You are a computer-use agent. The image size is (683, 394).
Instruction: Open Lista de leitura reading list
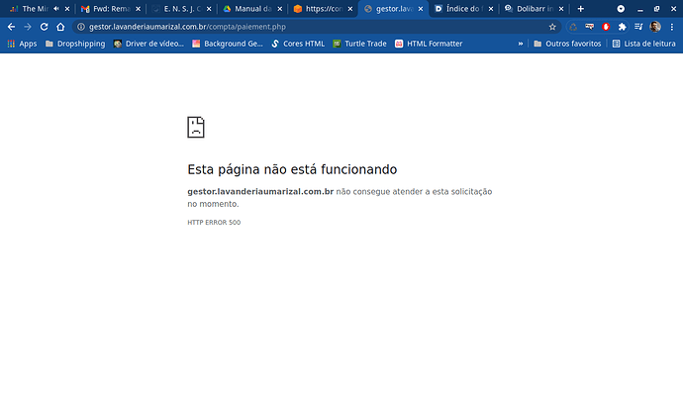[x=643, y=44]
